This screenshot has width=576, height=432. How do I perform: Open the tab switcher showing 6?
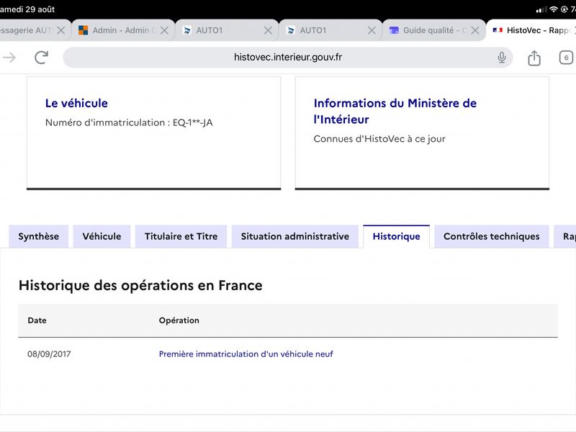[x=566, y=58]
